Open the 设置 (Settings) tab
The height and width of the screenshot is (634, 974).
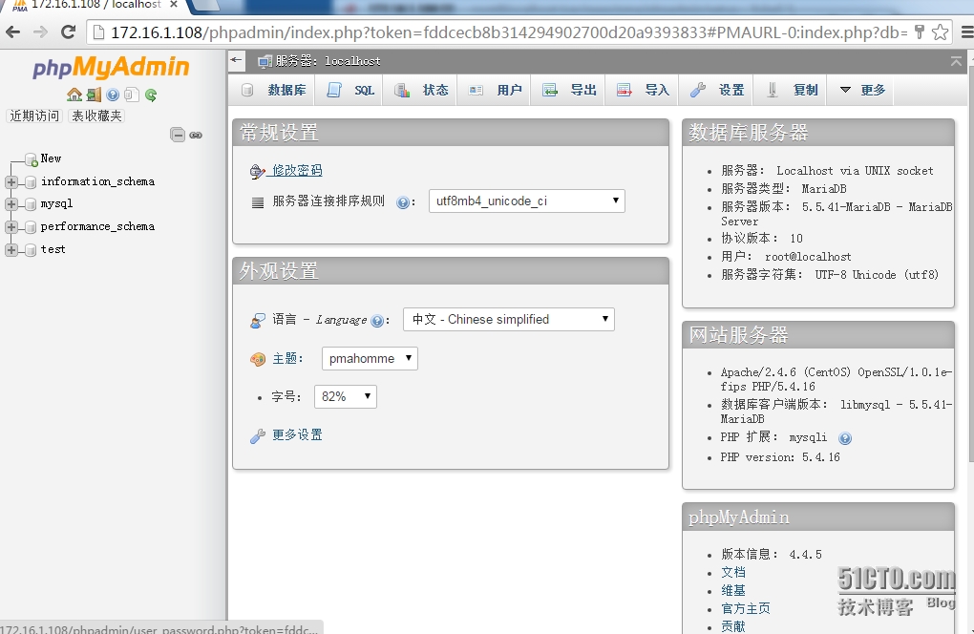click(x=716, y=90)
